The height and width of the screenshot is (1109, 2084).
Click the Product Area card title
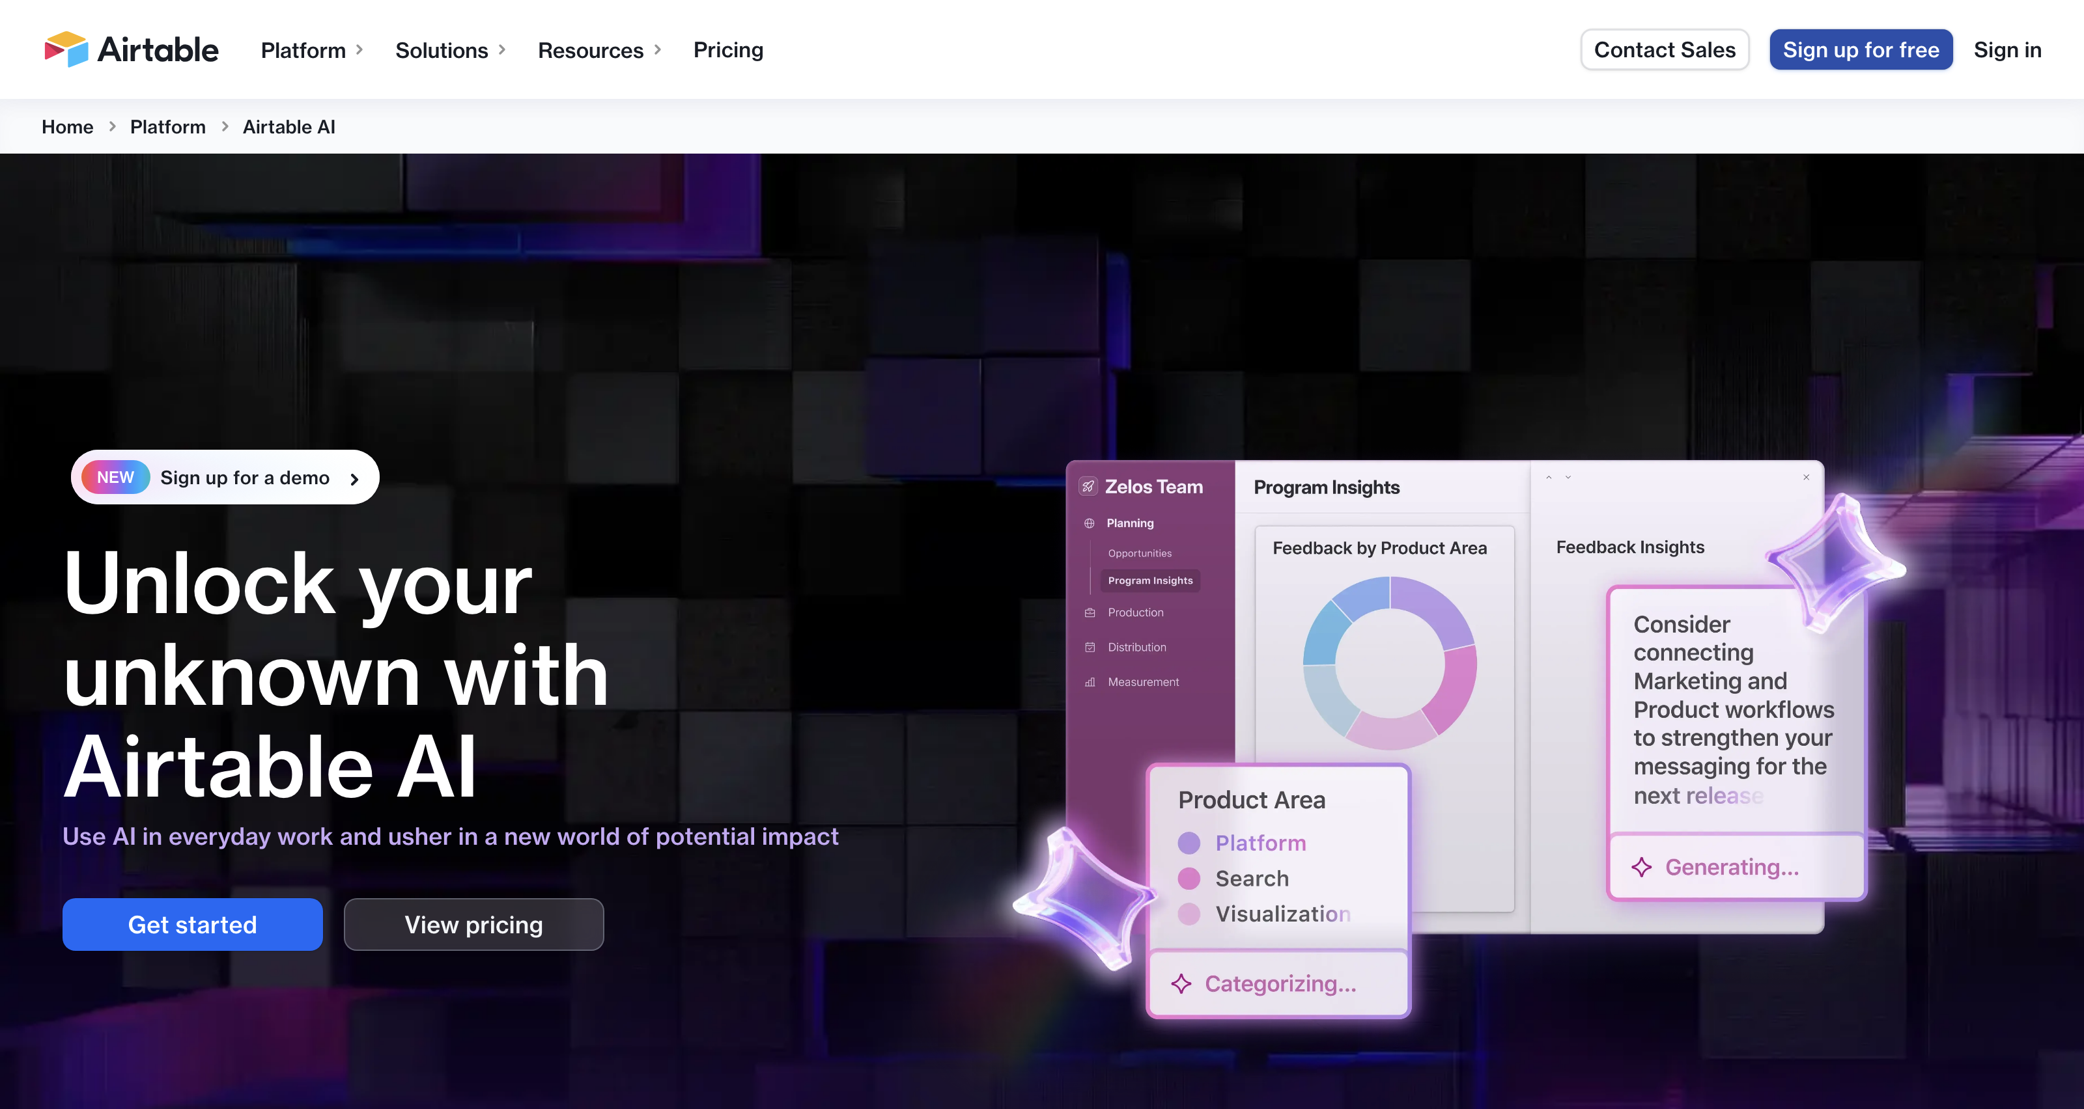coord(1252,801)
